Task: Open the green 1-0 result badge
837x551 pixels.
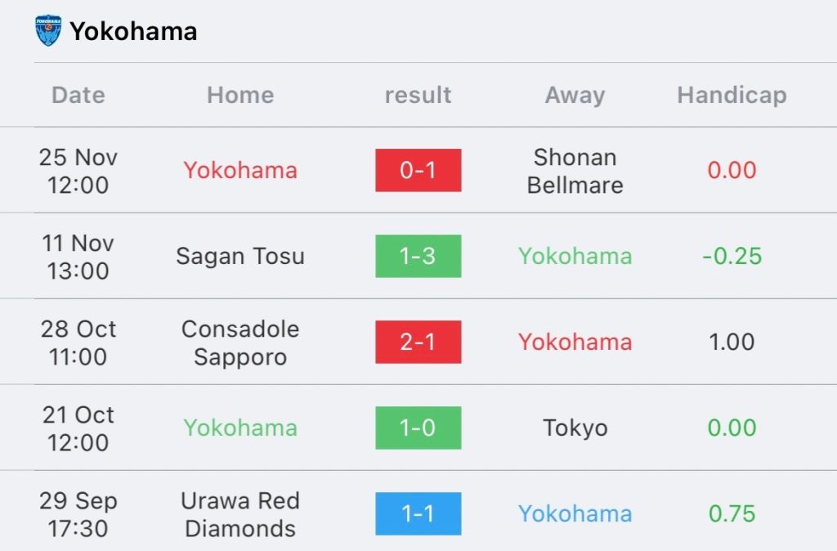Action: tap(418, 428)
